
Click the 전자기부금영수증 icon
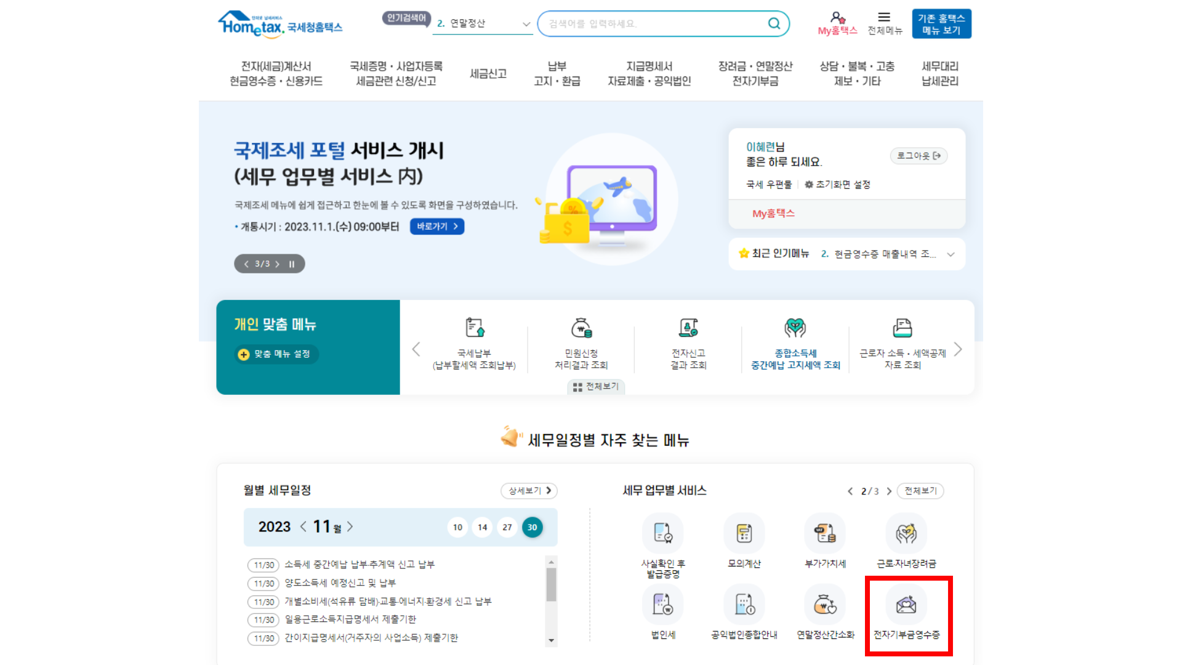coord(906,605)
